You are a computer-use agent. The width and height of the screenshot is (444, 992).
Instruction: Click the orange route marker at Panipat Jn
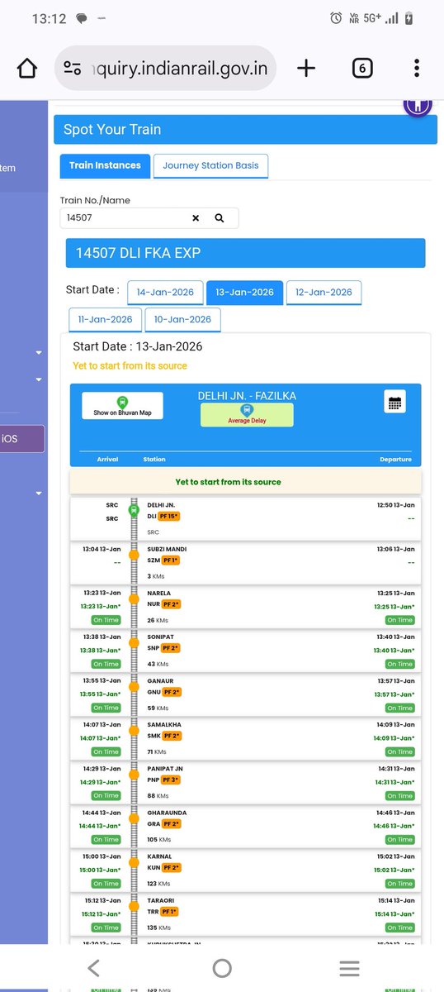[x=133, y=776]
